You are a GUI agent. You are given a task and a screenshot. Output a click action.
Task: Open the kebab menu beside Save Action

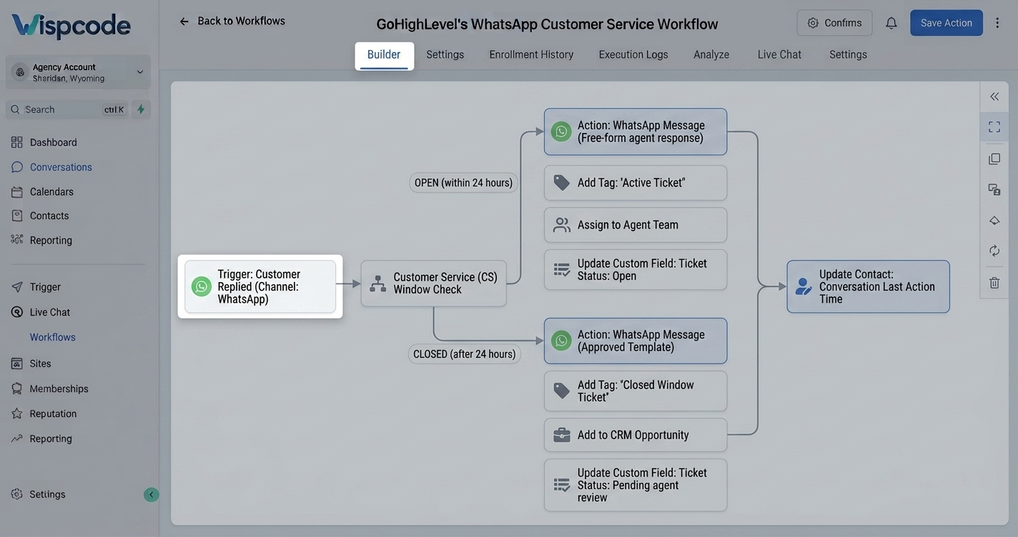coord(997,23)
